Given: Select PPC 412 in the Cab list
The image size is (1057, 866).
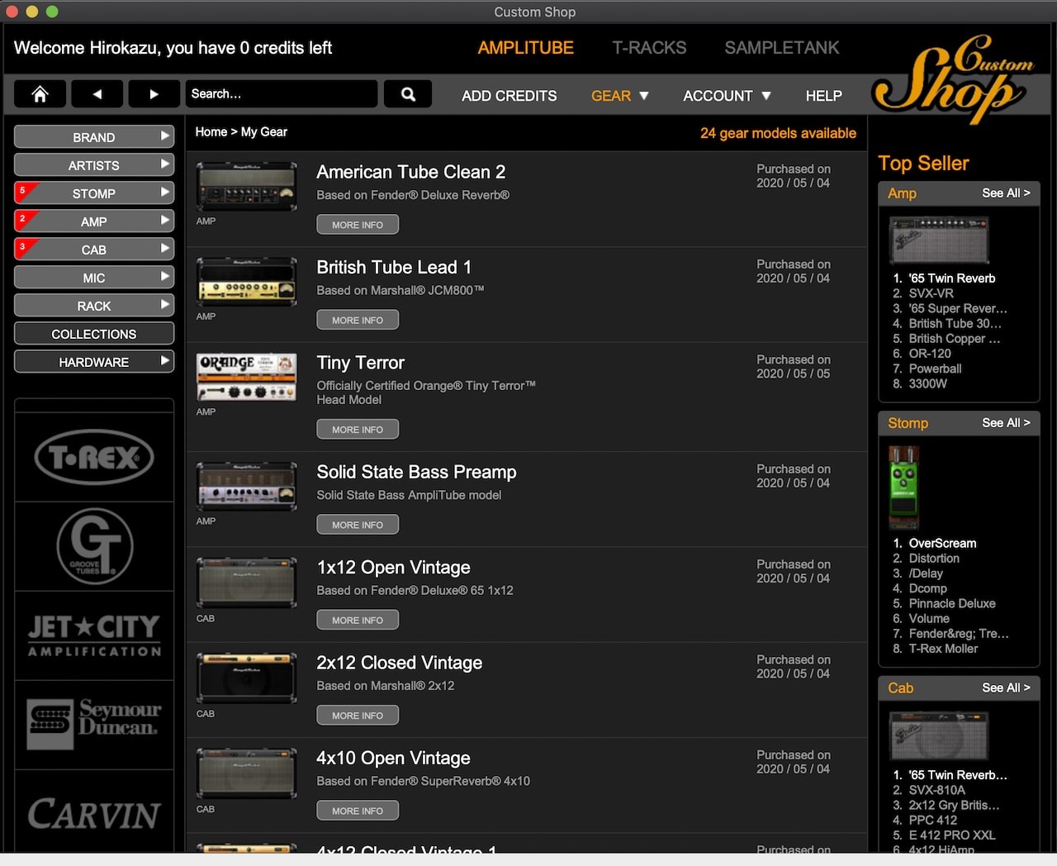Looking at the screenshot, I should click(933, 820).
